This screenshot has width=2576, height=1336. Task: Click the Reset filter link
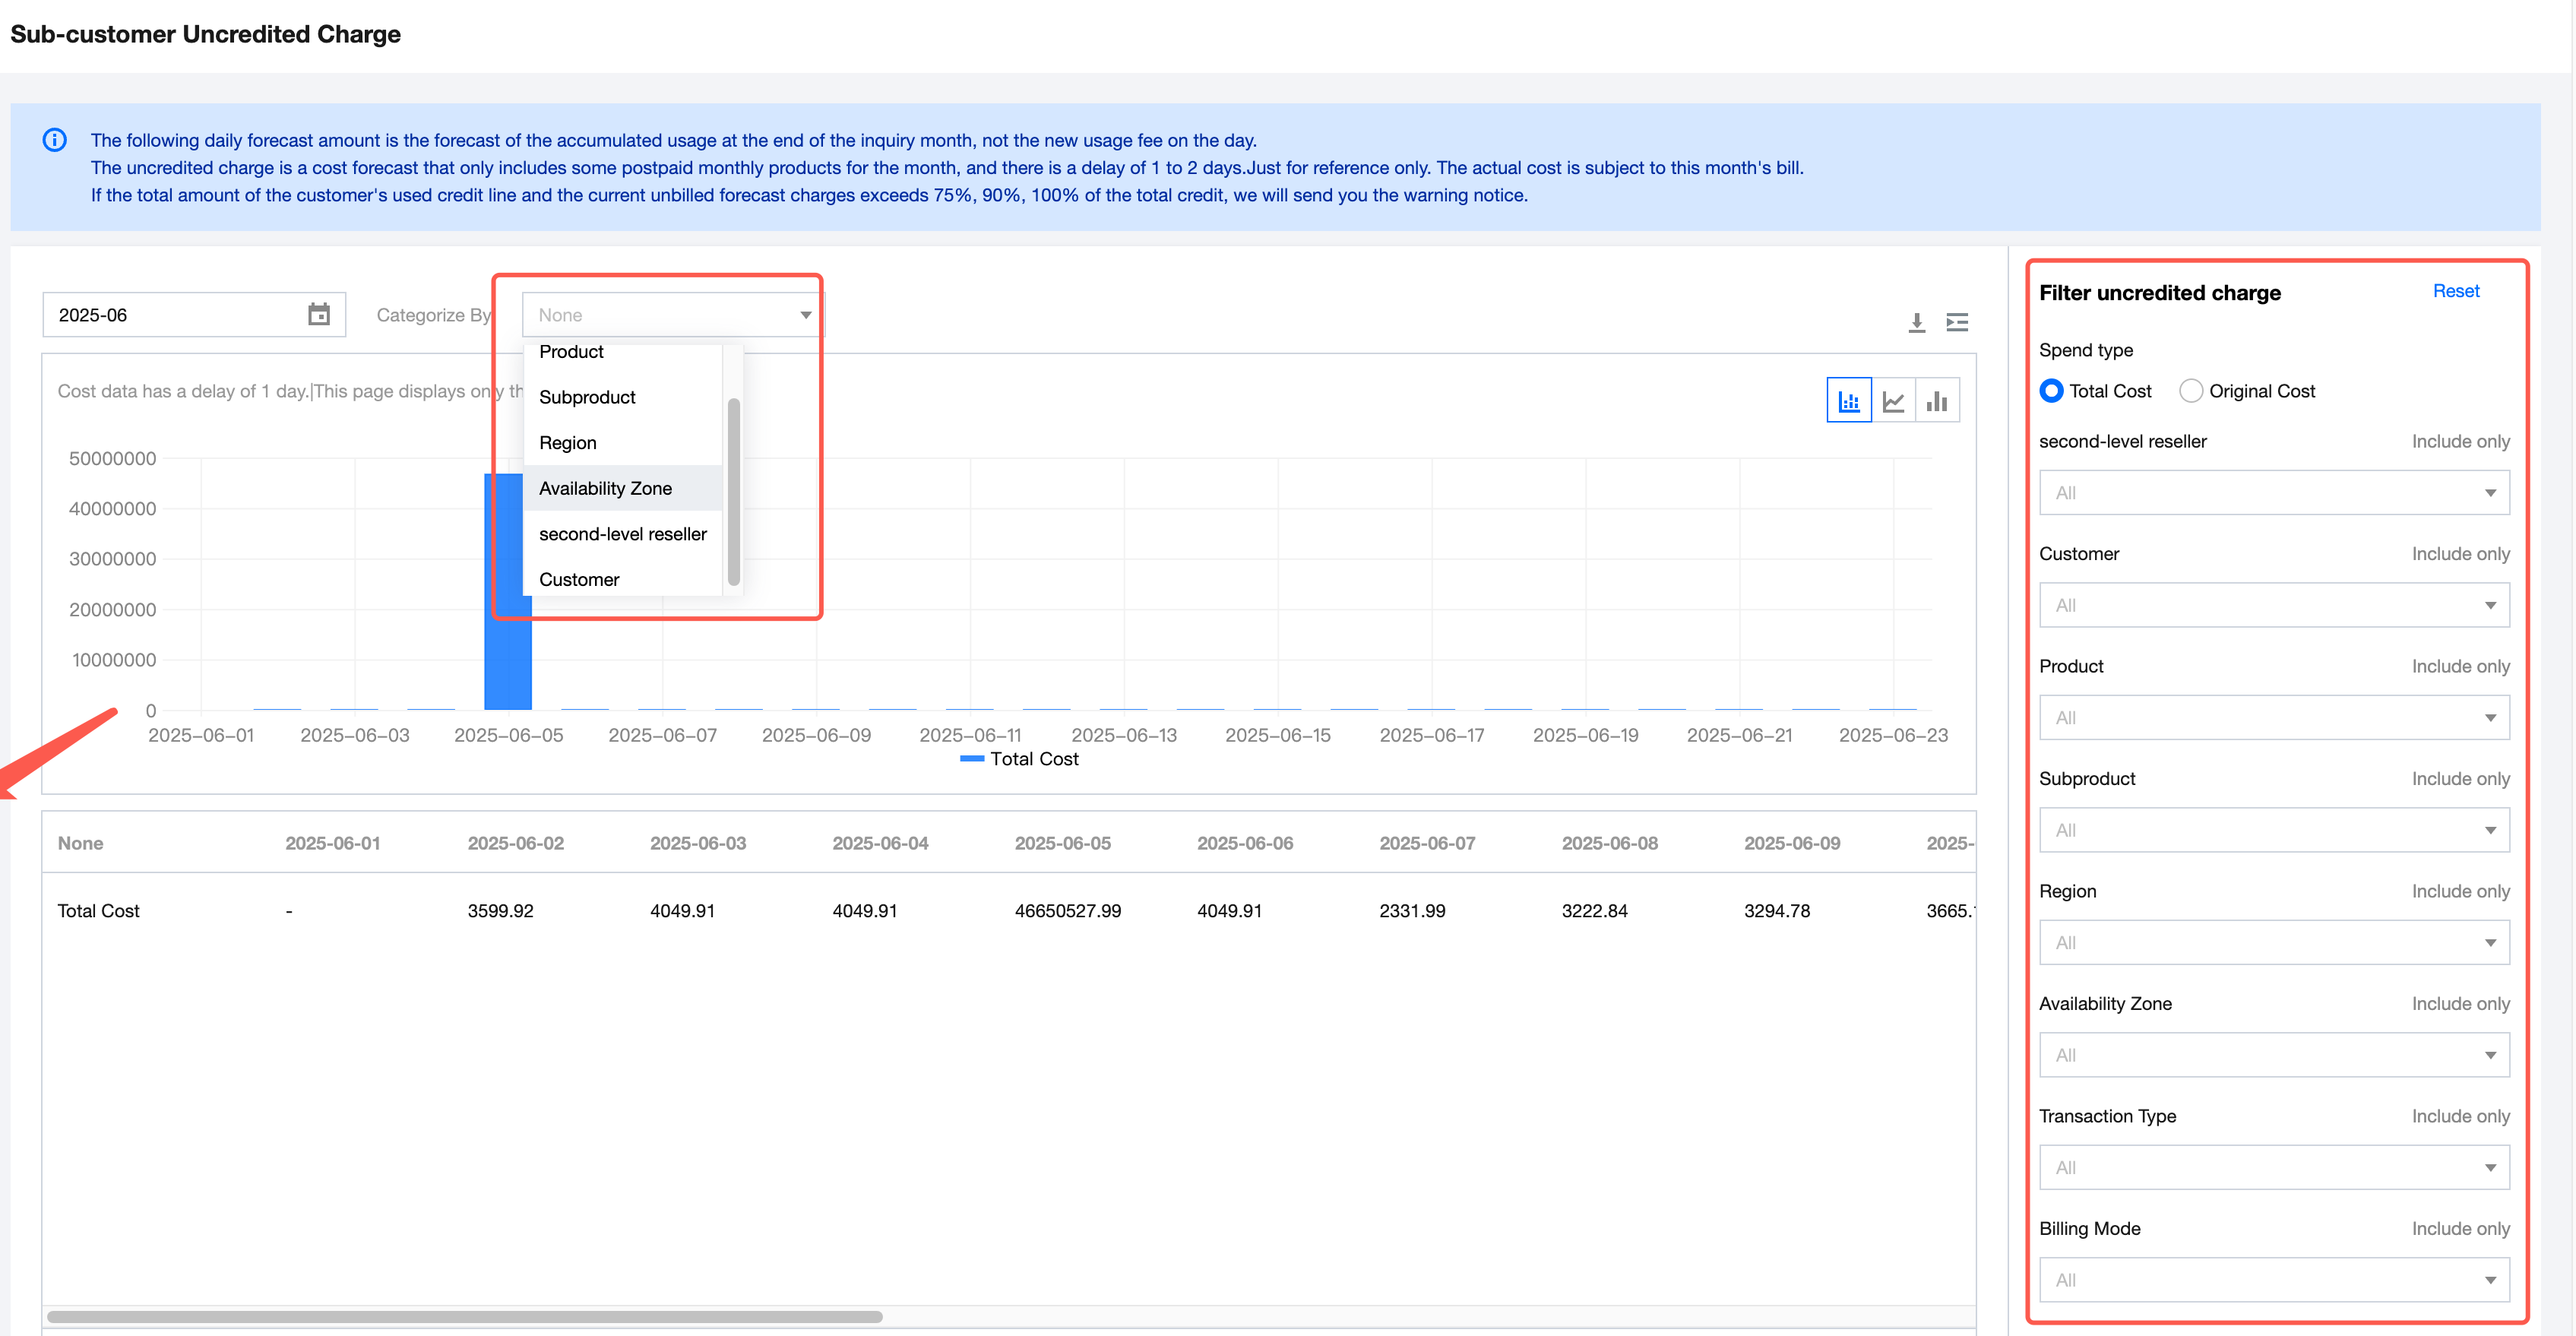tap(2455, 291)
